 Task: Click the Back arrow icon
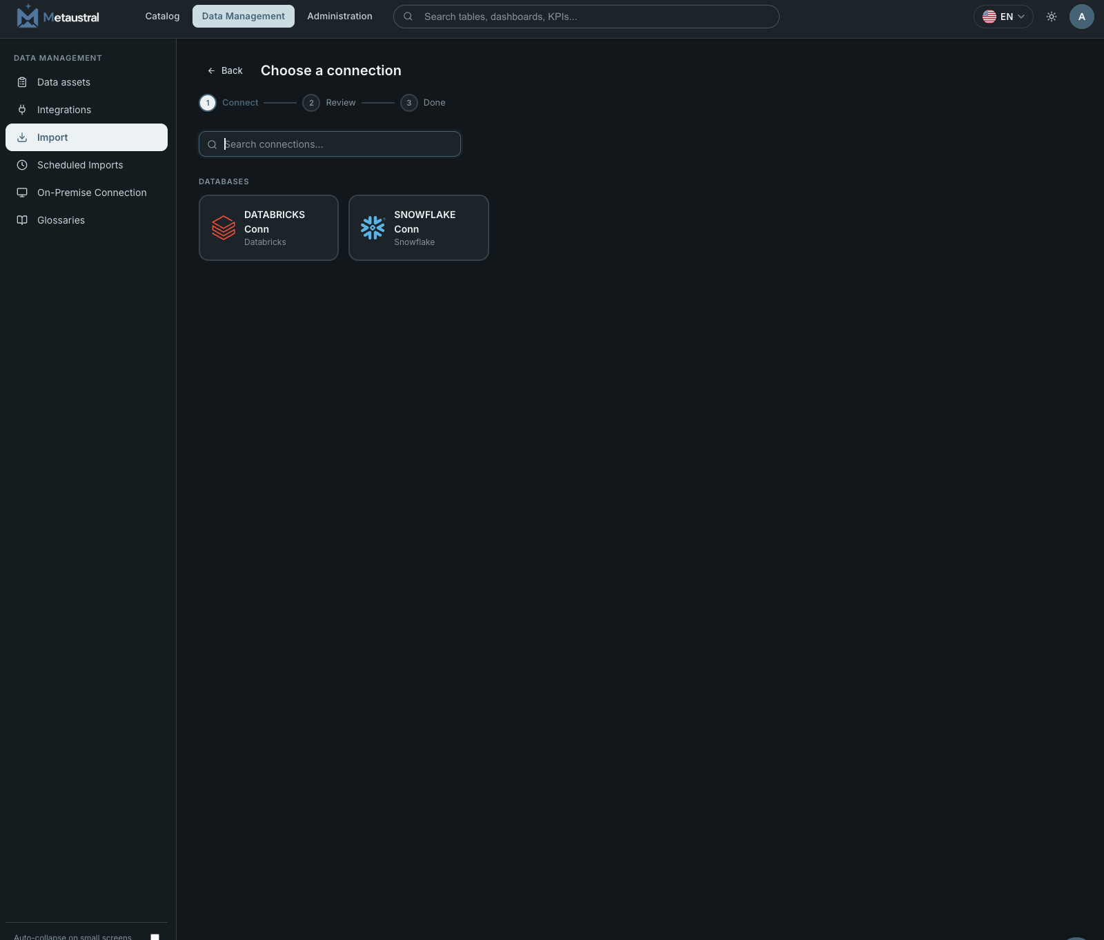click(x=211, y=70)
